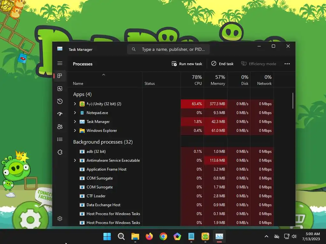The image size is (326, 244).
Task: Sort processes by the Disk column header
Action: click(239, 80)
